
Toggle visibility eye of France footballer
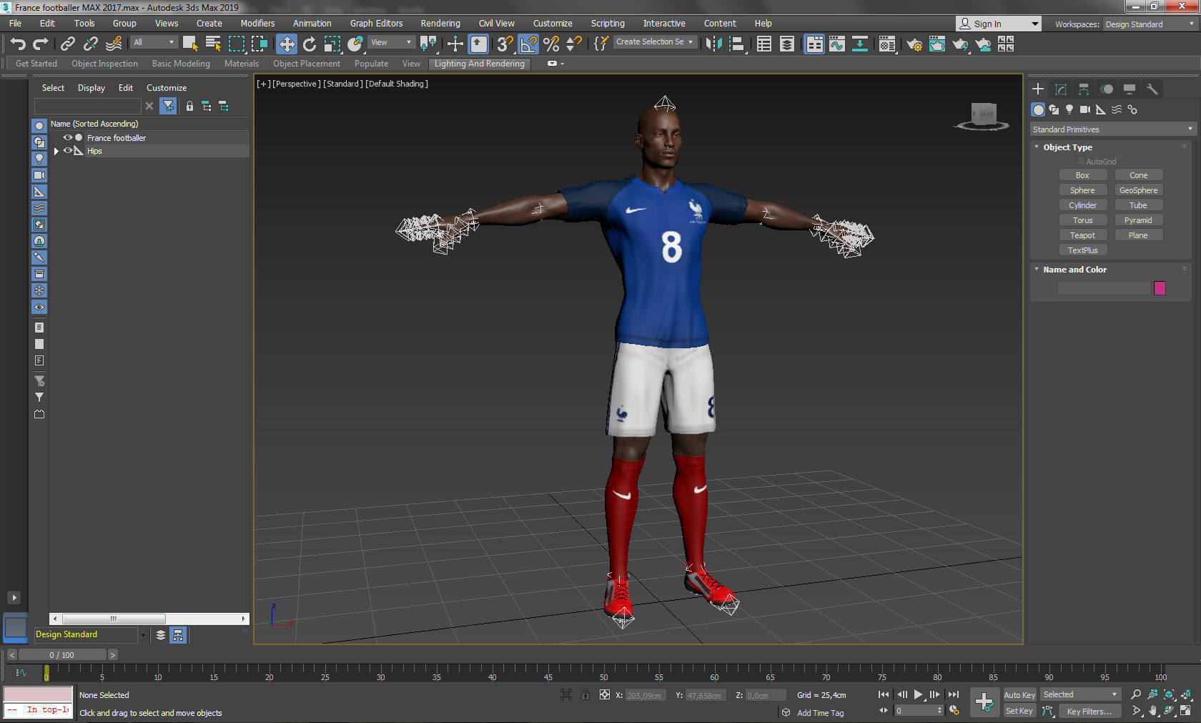pos(68,138)
